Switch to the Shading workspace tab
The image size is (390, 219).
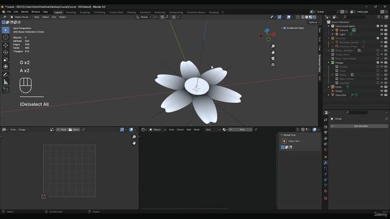pyautogui.click(x=132, y=12)
